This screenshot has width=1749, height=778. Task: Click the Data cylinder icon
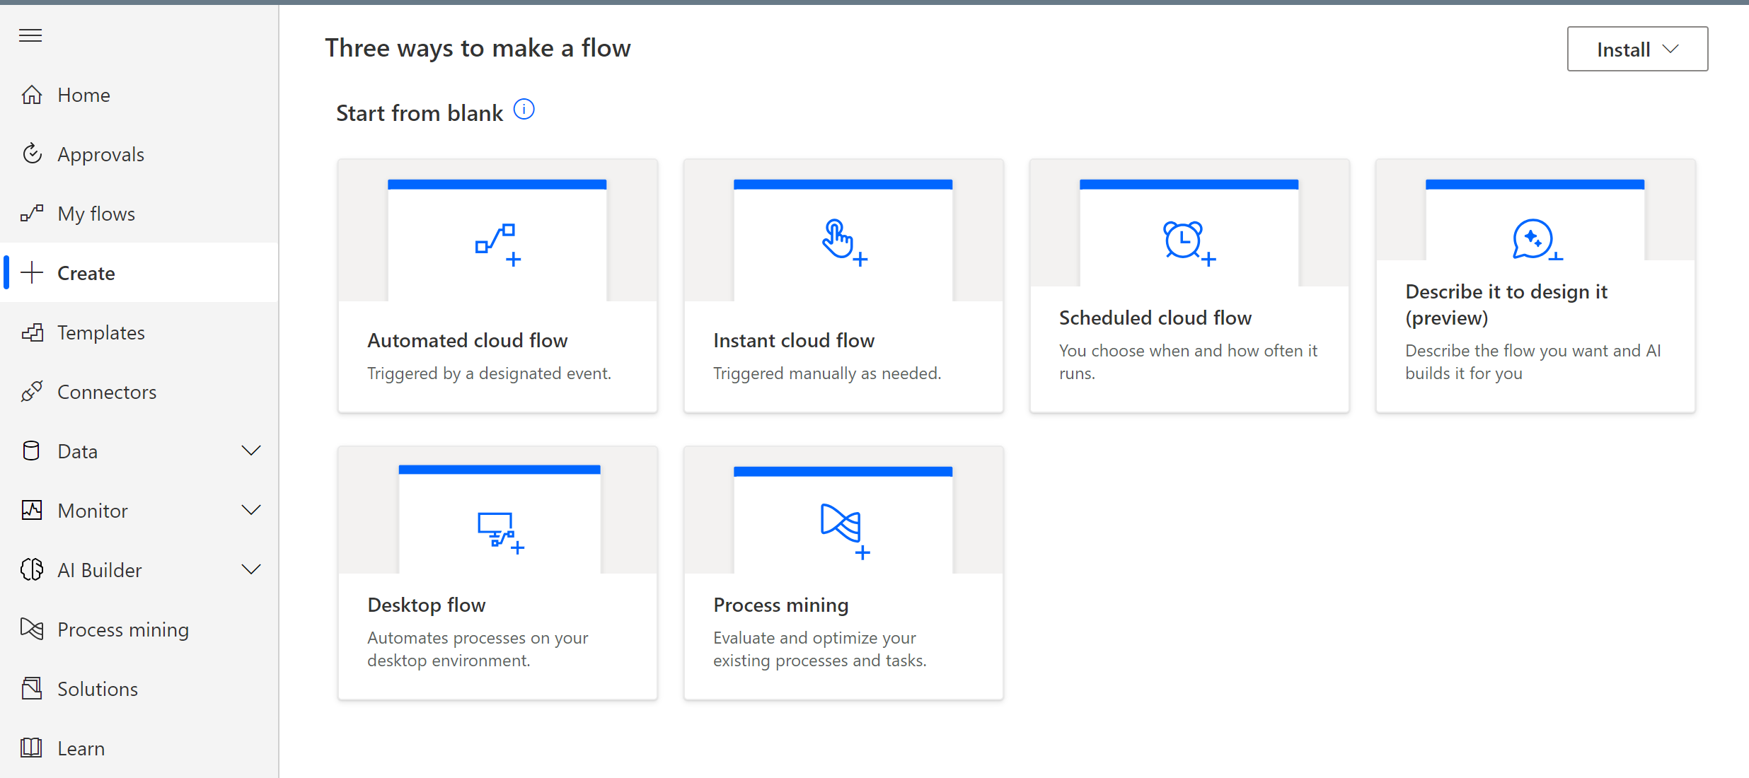[32, 451]
